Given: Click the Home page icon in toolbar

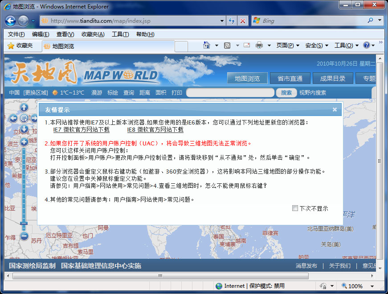Looking at the screenshot, I should pos(206,45).
